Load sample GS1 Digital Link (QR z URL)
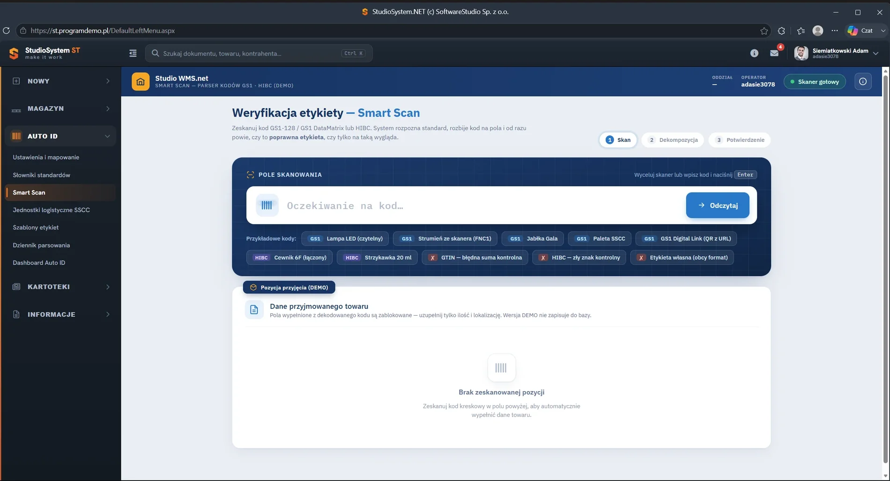Screen dimensions: 890x481 [x=686, y=238]
